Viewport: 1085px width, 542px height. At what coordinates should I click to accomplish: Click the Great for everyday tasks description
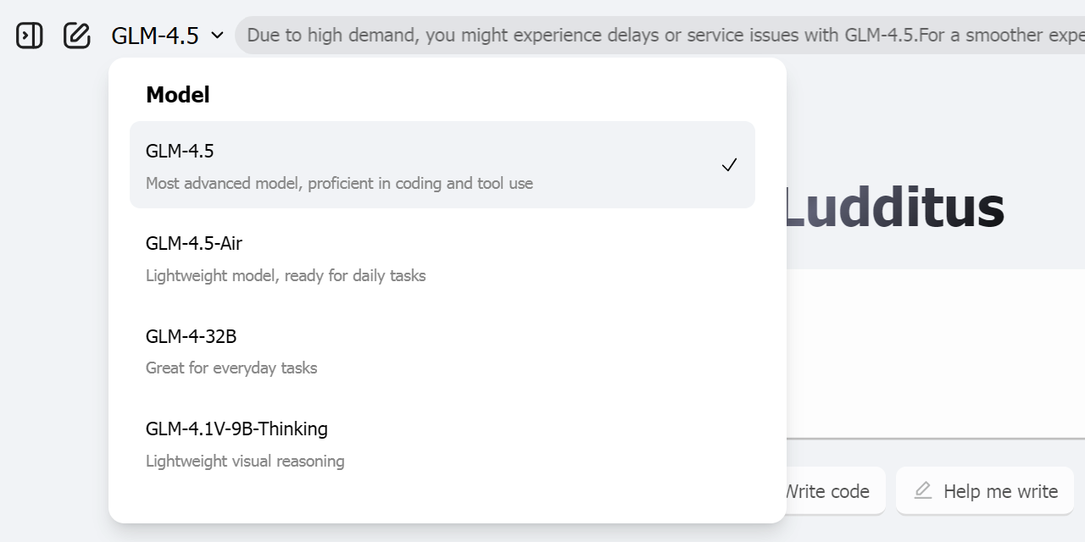click(x=231, y=368)
